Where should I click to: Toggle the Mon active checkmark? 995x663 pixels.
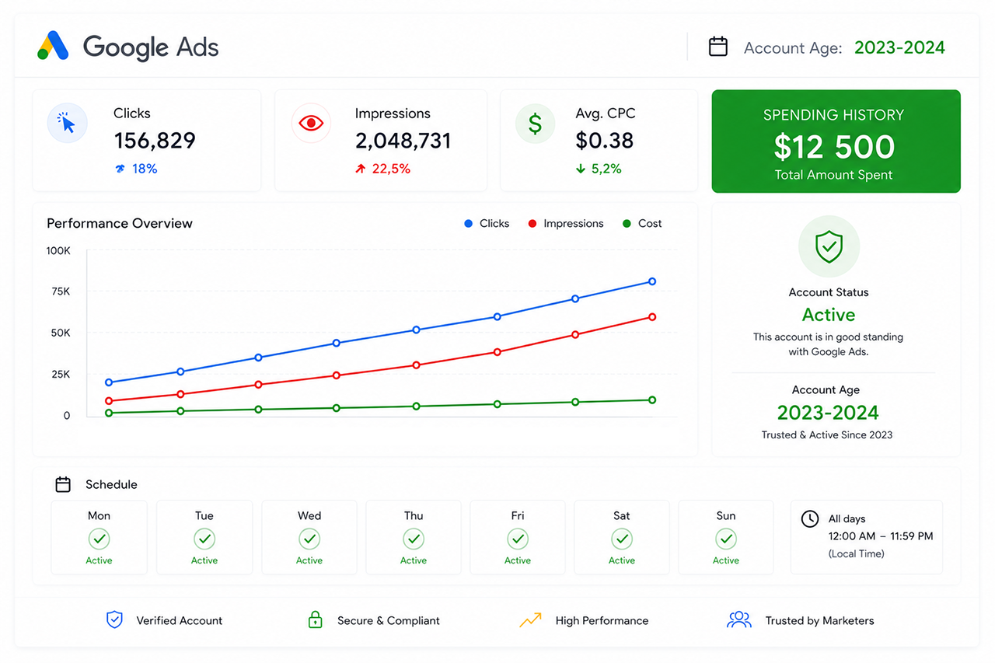(99, 539)
